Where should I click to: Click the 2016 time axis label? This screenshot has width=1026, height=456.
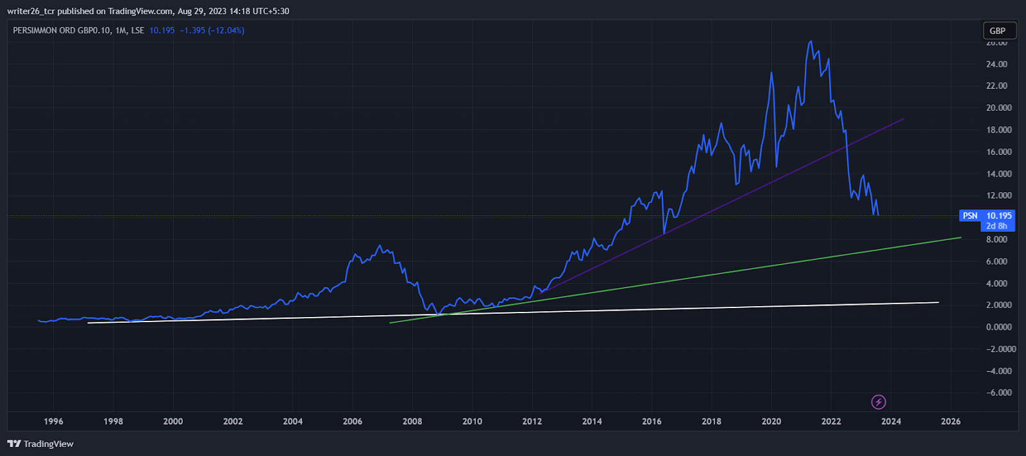click(652, 421)
